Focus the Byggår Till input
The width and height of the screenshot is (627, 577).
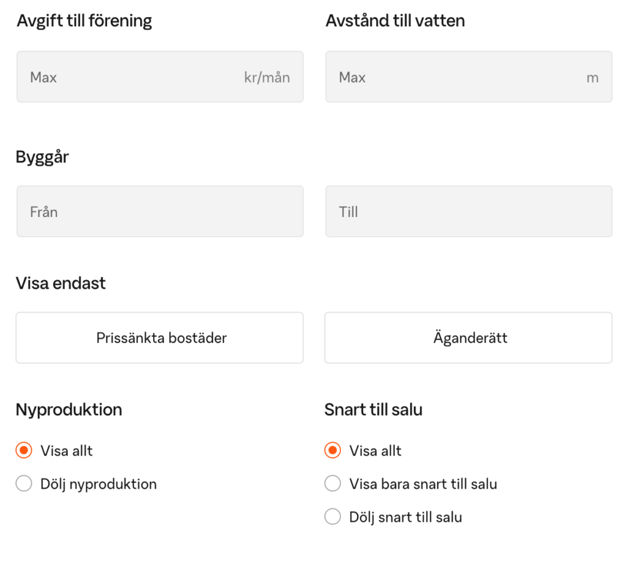(468, 212)
